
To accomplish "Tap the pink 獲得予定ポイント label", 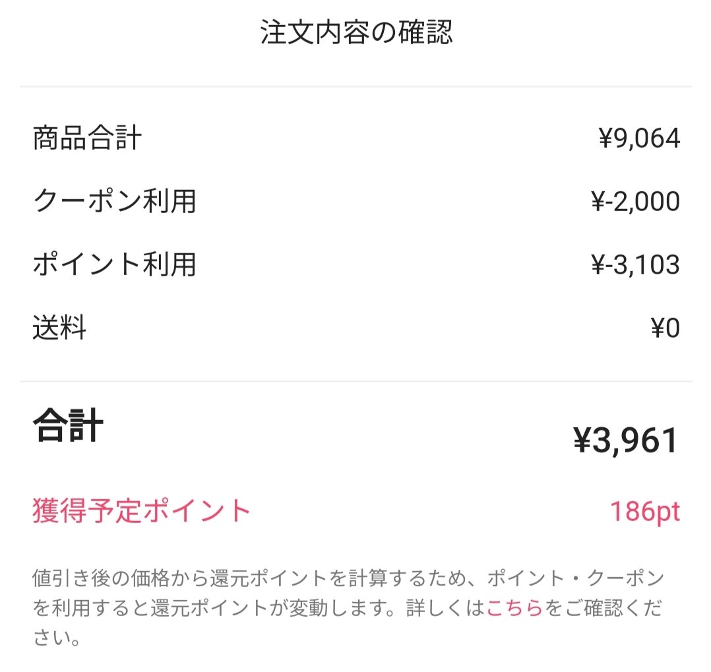I will tap(142, 511).
